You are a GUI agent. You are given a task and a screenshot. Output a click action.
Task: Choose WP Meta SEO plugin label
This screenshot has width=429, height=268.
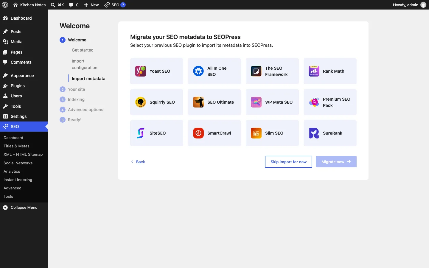tap(279, 102)
